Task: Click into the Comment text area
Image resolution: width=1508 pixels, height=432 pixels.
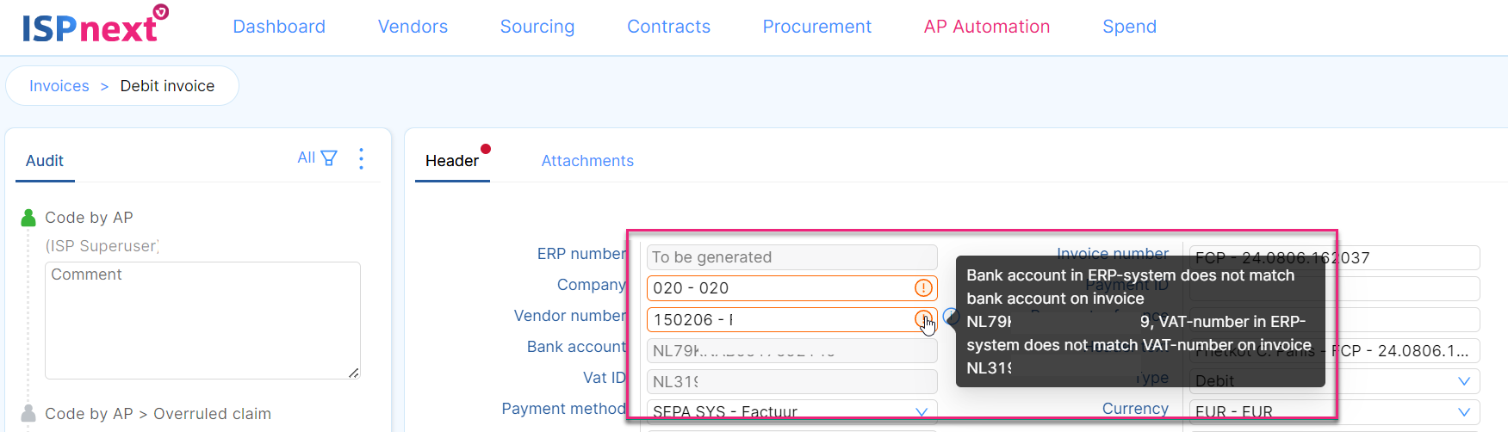Action: coord(202,320)
